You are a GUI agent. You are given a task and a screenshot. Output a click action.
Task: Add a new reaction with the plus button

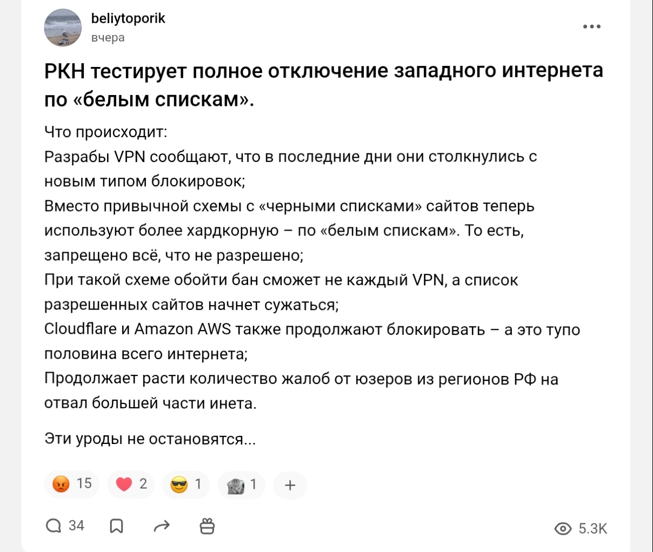click(x=290, y=484)
